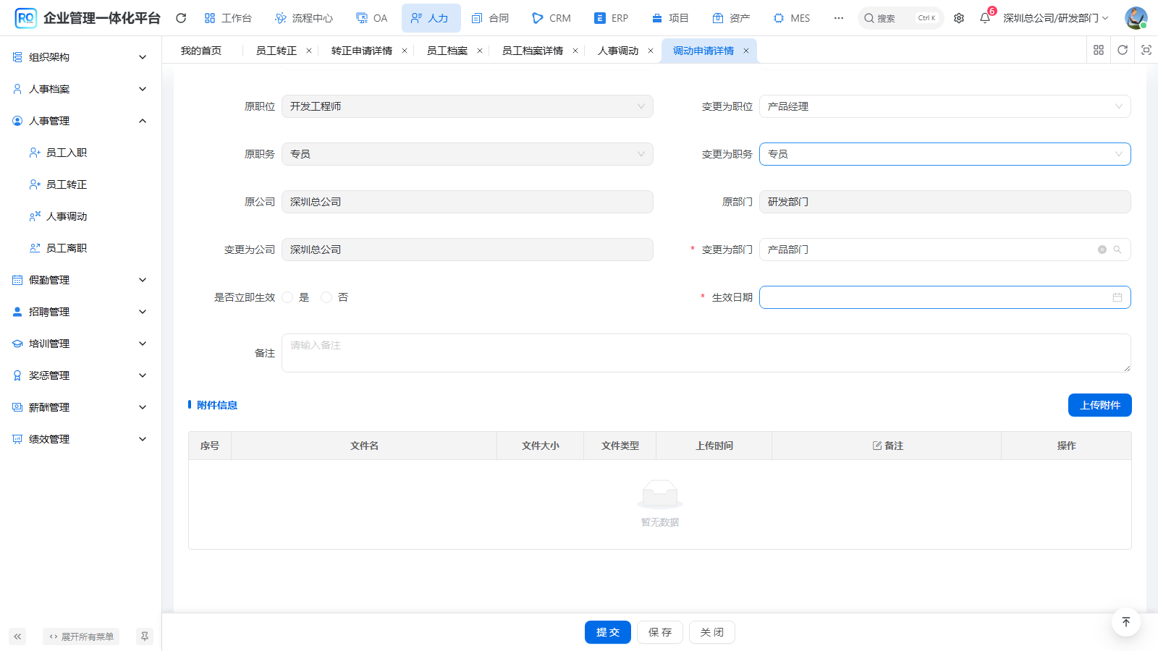Open the 变更为职位 dropdown
This screenshot has height=651, width=1158.
[945, 106]
